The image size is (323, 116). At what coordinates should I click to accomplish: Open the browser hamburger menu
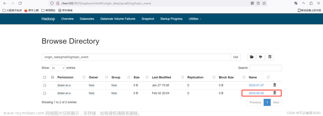pos(318,3)
